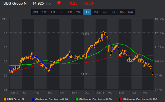Switch chart to 6 M range

point(70,12)
